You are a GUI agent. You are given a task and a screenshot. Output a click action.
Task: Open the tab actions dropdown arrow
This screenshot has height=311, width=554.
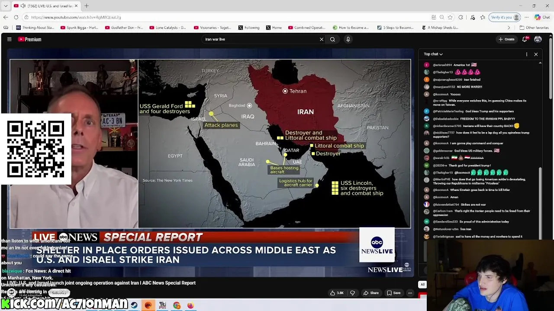click(x=6, y=6)
